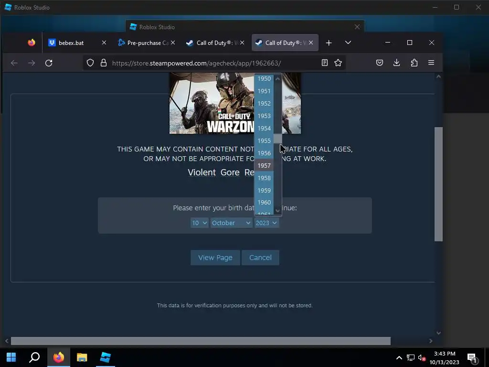Save page to Pocket
The width and height of the screenshot is (489, 367).
coord(380,63)
